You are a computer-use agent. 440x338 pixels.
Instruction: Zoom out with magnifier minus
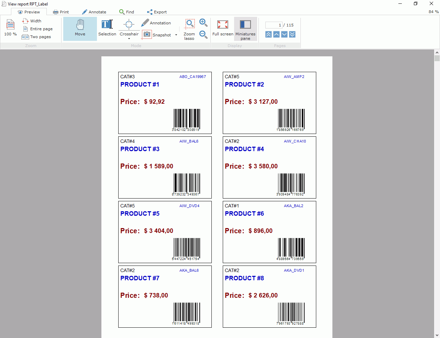[203, 34]
